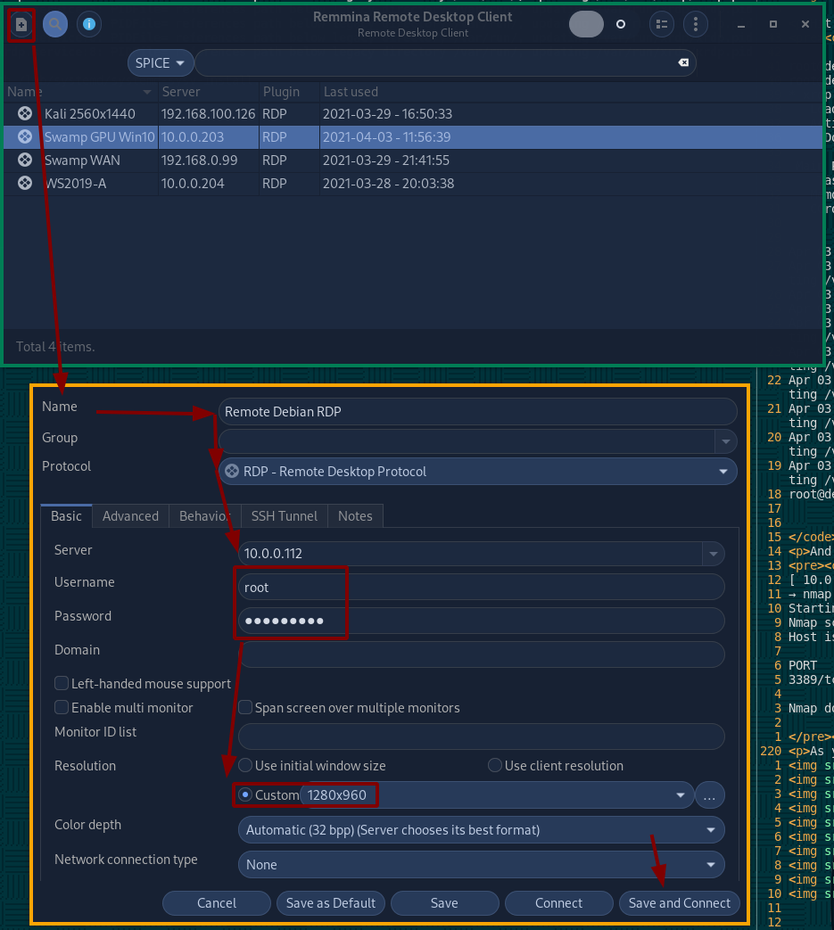The height and width of the screenshot is (930, 834).
Task: Switch to the Notes tab
Action: [355, 516]
